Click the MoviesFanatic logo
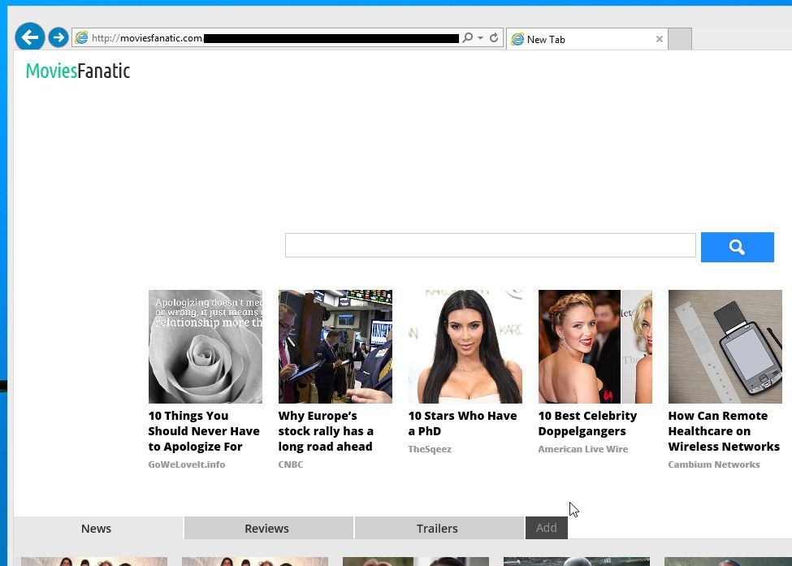 78,71
